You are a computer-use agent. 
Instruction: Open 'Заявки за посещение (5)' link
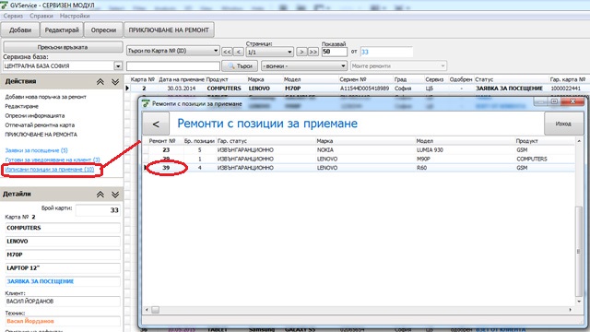37,150
